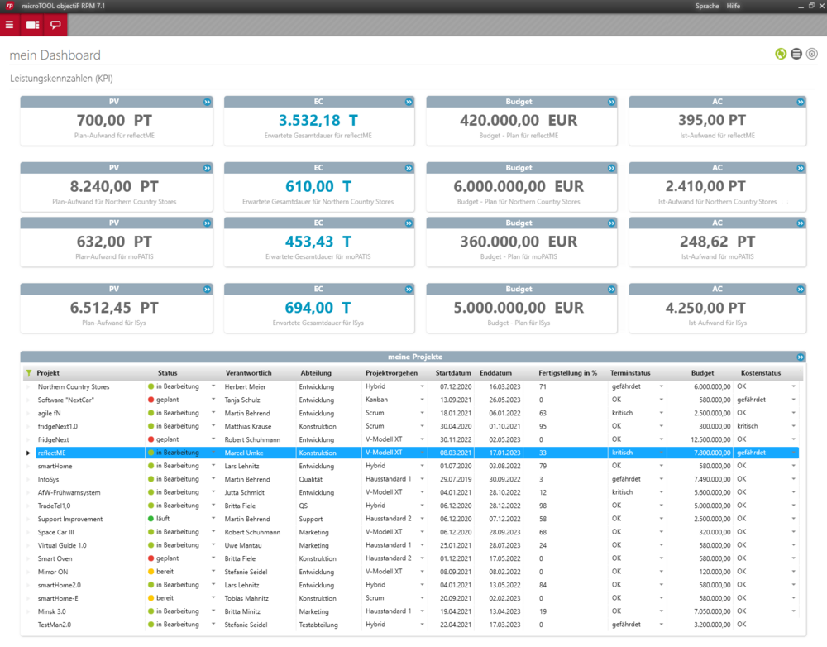Refresh dashboard with green sync icon
Viewport: 827px width, 647px height.
pos(781,55)
